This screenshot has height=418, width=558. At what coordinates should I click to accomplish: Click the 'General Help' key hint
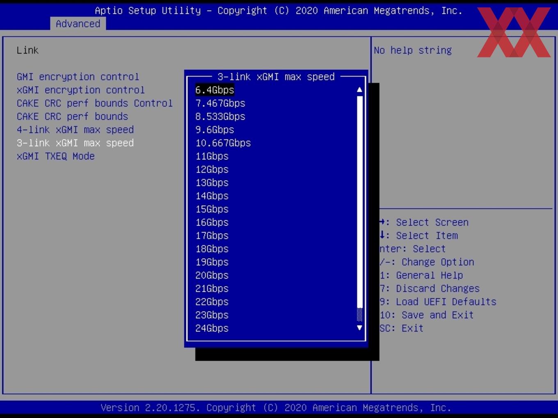[x=421, y=275]
